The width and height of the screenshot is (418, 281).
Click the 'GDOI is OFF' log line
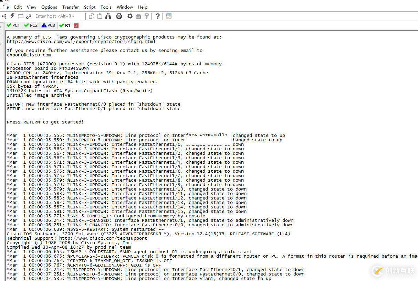(x=84, y=265)
